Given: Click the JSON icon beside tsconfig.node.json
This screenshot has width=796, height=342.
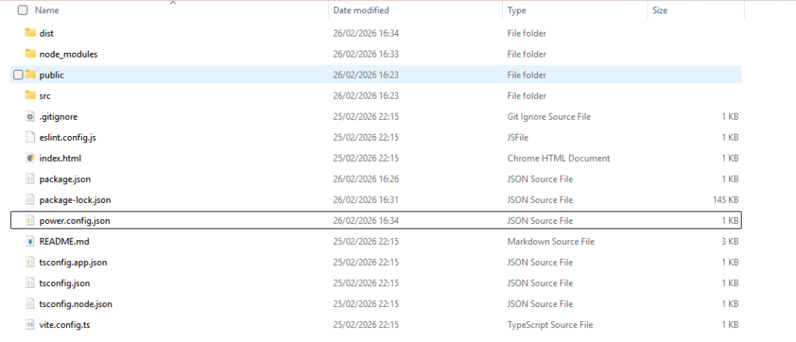Looking at the screenshot, I should [30, 304].
